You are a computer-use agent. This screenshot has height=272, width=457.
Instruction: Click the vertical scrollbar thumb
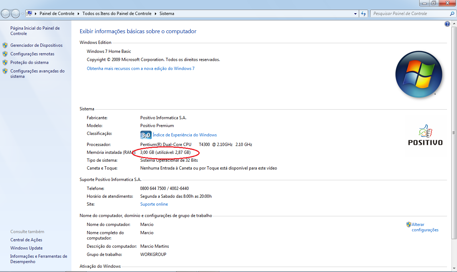pyautogui.click(x=454, y=132)
